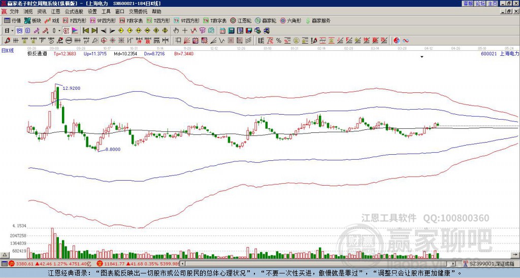
Task: Switch to the K线 chart view
Action: [x=52, y=20]
